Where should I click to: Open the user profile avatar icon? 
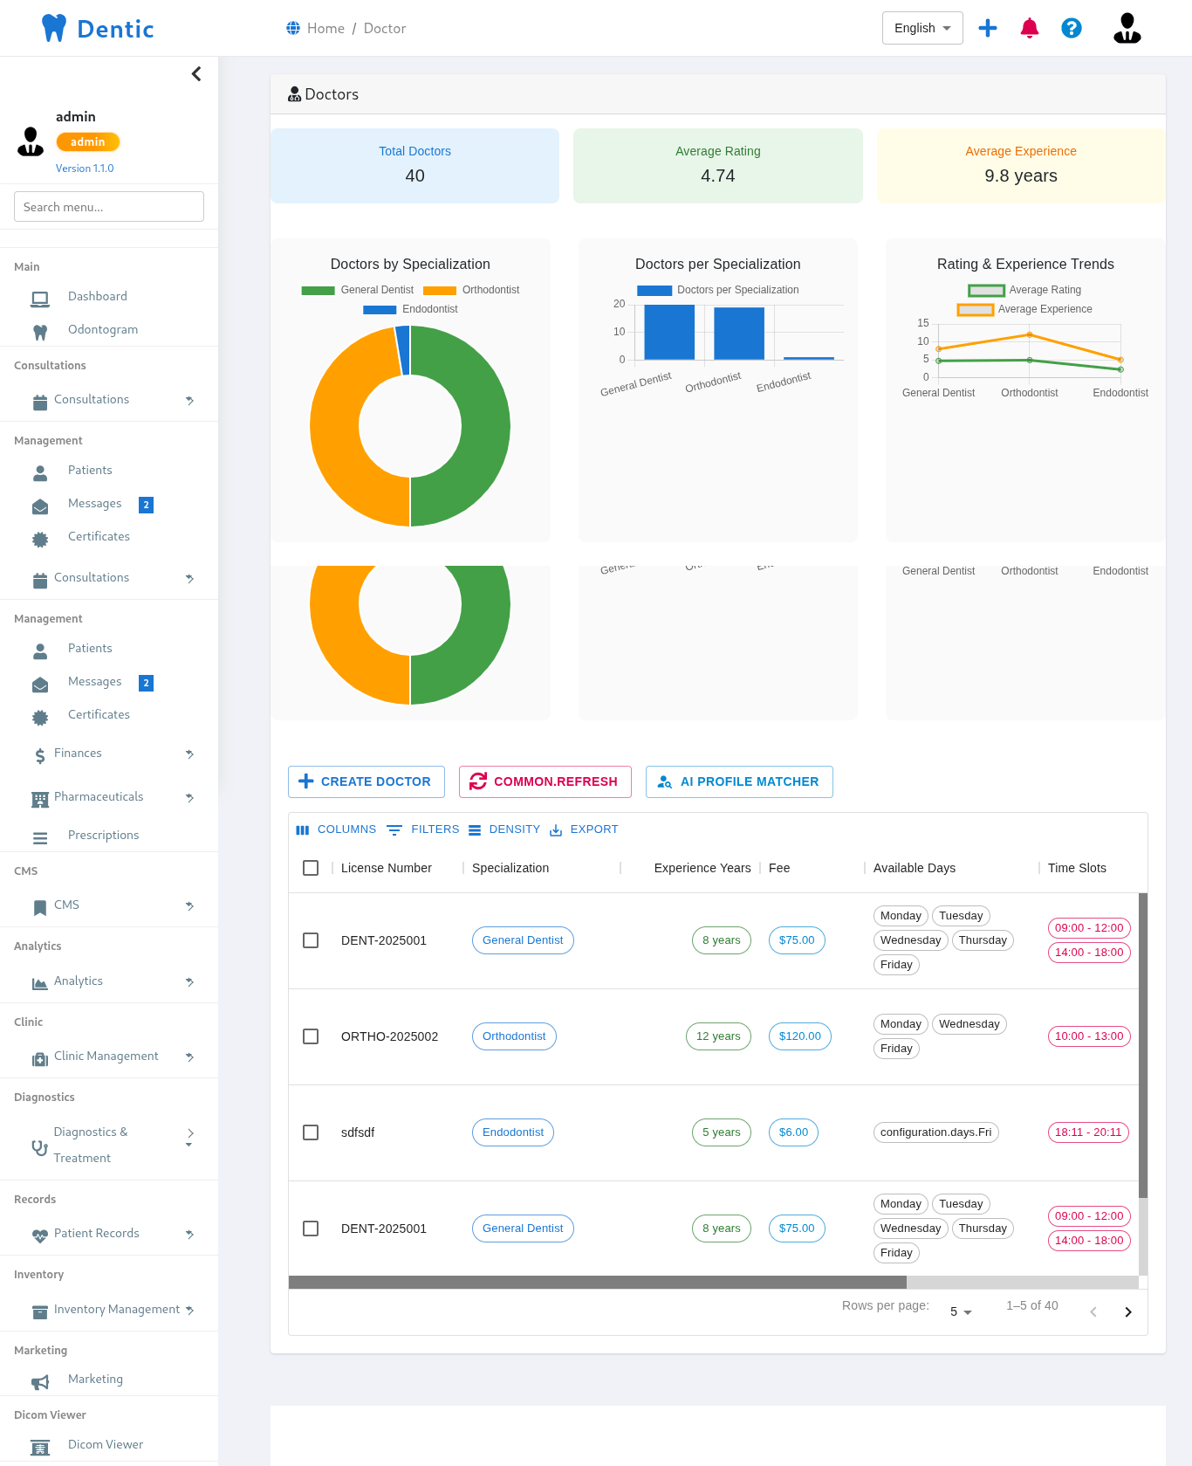coord(1127,28)
